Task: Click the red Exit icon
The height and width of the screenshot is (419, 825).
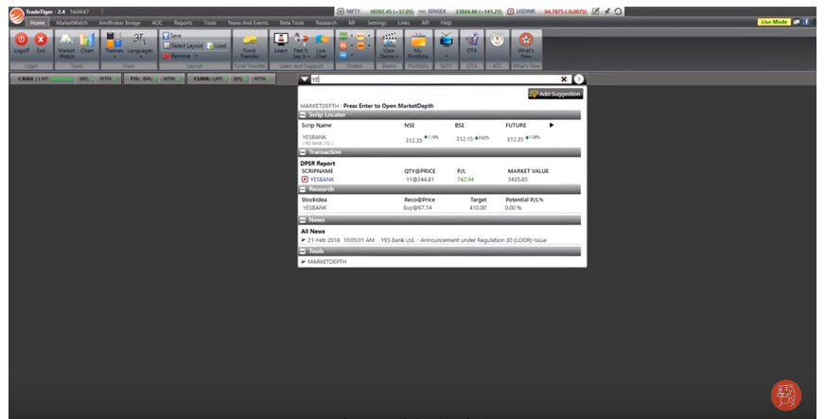Action: click(x=41, y=40)
